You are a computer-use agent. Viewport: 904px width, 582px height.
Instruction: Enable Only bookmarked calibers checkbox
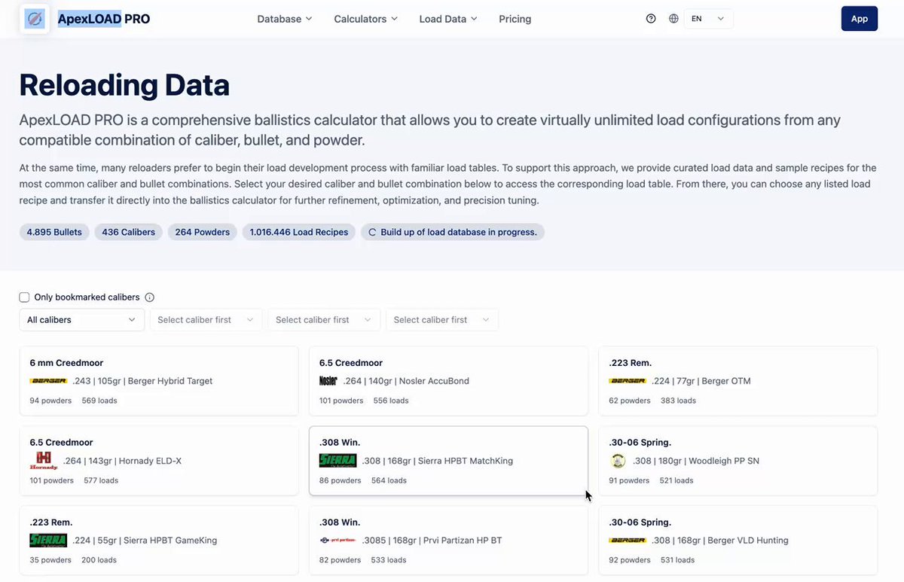[24, 297]
